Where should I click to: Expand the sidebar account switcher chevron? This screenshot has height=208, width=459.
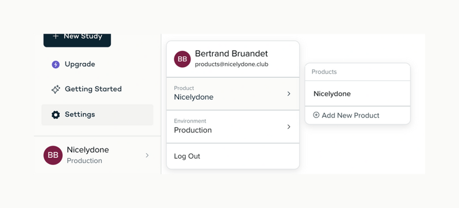pos(147,155)
